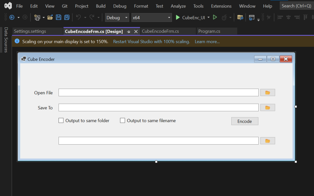Close the CubeEncodeFrm.cs [Design] tab

point(136,31)
